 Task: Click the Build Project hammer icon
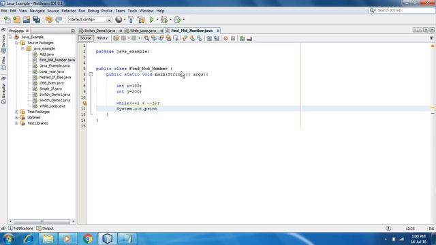point(131,20)
